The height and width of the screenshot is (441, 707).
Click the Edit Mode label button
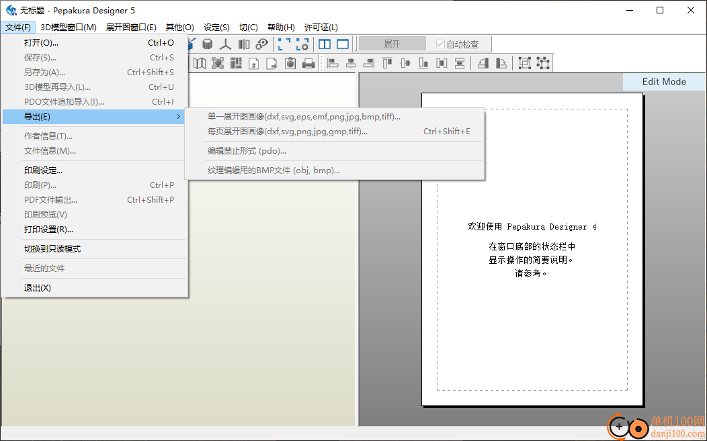click(x=664, y=81)
